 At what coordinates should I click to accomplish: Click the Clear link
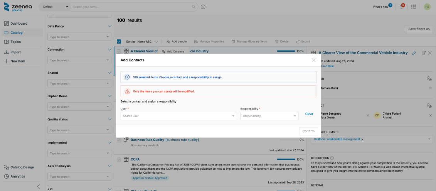(x=309, y=114)
